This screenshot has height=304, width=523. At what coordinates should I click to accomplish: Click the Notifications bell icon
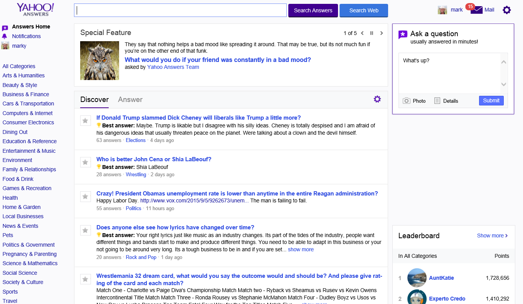[5, 36]
